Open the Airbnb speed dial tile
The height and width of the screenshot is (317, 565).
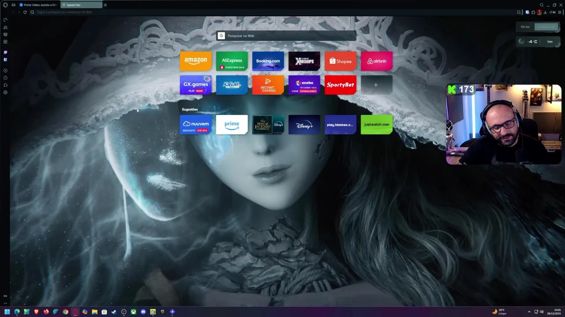click(377, 61)
